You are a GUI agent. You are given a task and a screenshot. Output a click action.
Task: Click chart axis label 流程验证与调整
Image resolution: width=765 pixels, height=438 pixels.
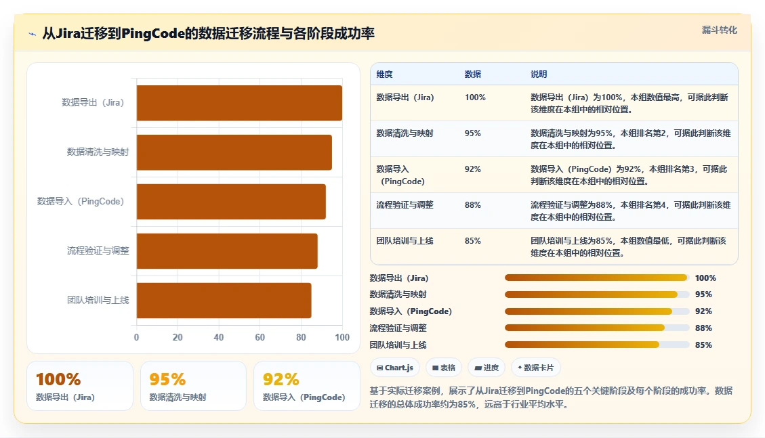(98, 250)
